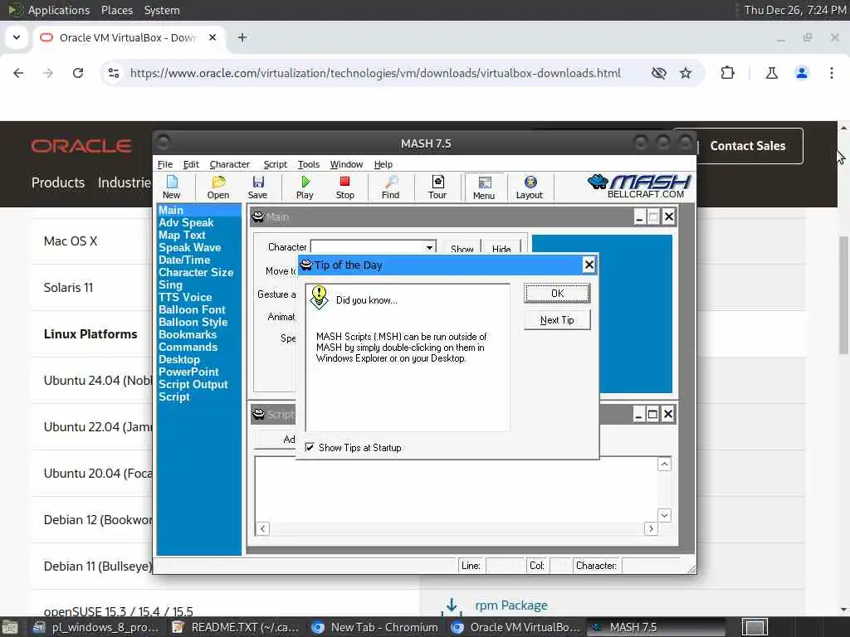Image resolution: width=850 pixels, height=637 pixels.
Task: Select Balloon Style in the sidebar
Action: coord(193,323)
